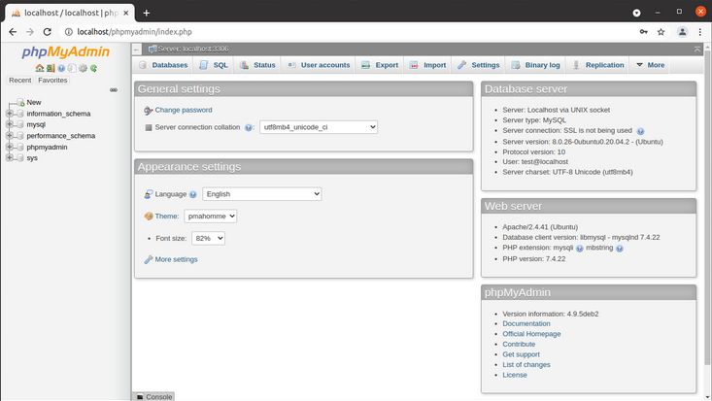Open the Status tab

pyautogui.click(x=257, y=65)
